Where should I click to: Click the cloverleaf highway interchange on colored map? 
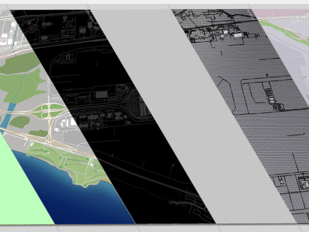point(50,111)
